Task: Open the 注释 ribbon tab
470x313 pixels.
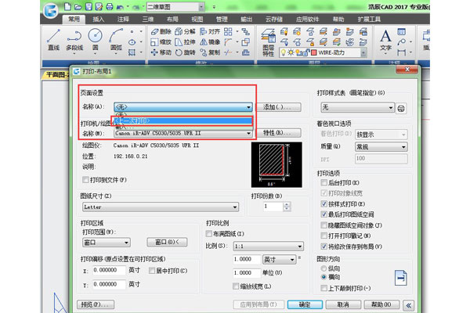Action: click(x=122, y=18)
